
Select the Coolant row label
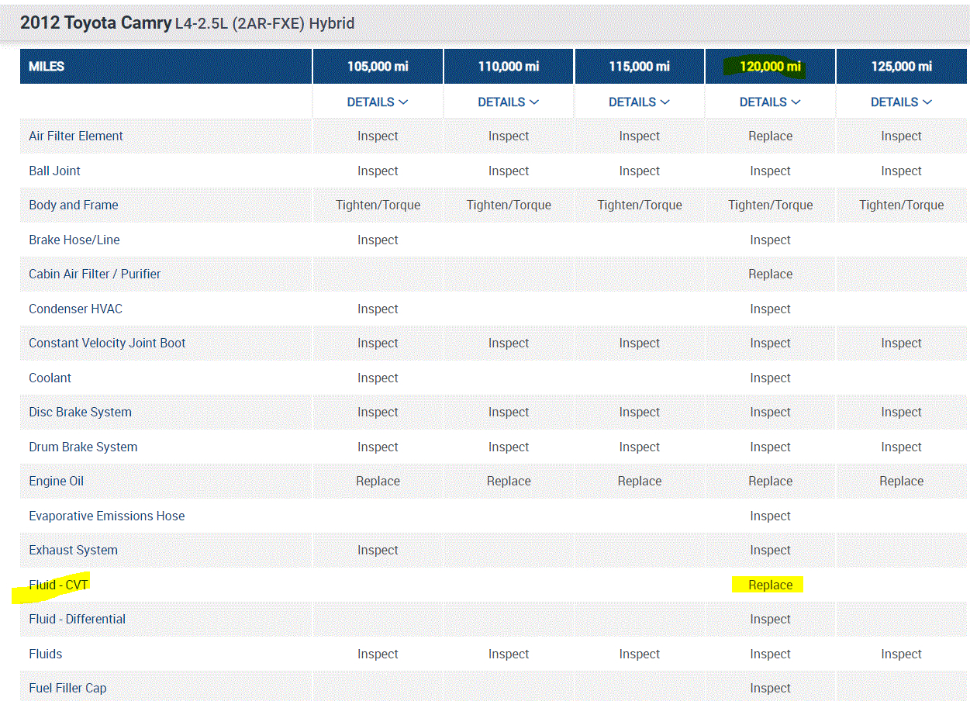click(50, 378)
